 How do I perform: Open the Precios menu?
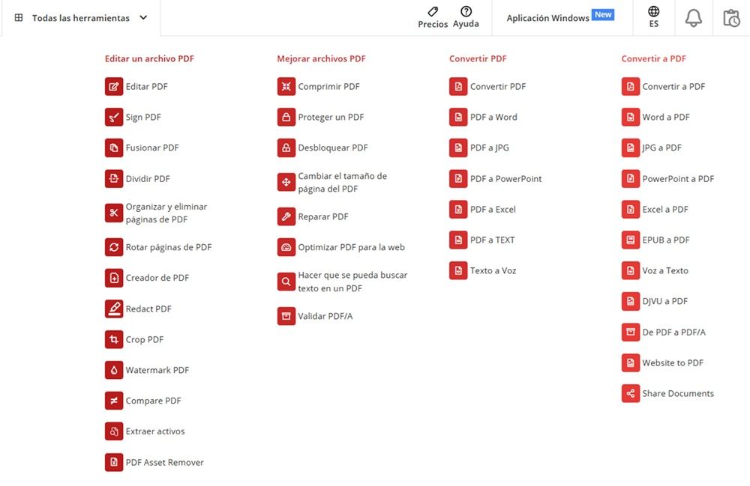[432, 17]
